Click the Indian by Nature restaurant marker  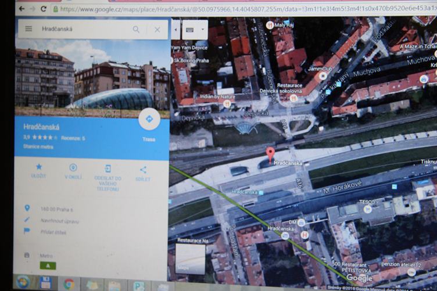pyautogui.click(x=227, y=103)
